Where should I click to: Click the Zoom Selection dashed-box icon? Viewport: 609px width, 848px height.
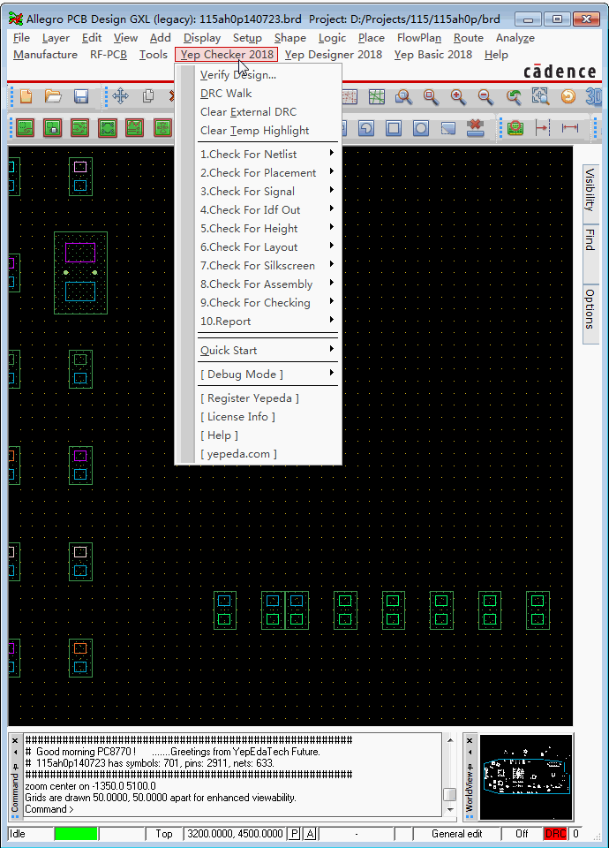click(540, 97)
